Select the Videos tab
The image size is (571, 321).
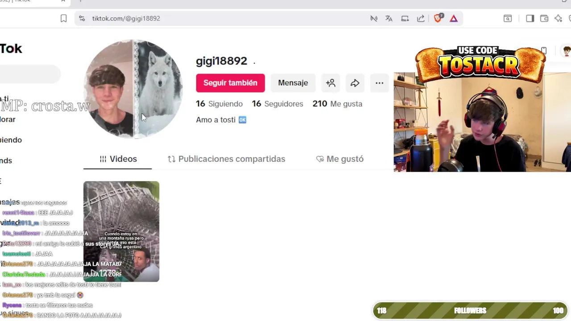pyautogui.click(x=118, y=159)
